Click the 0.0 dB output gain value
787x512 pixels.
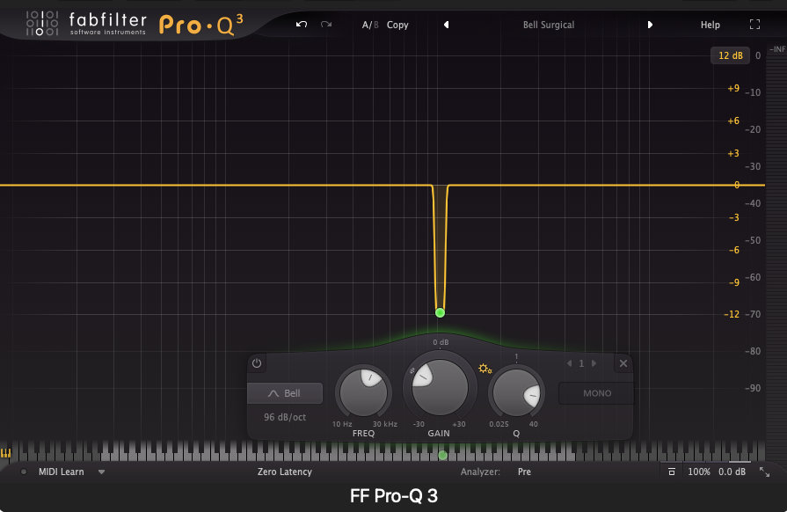coord(732,472)
